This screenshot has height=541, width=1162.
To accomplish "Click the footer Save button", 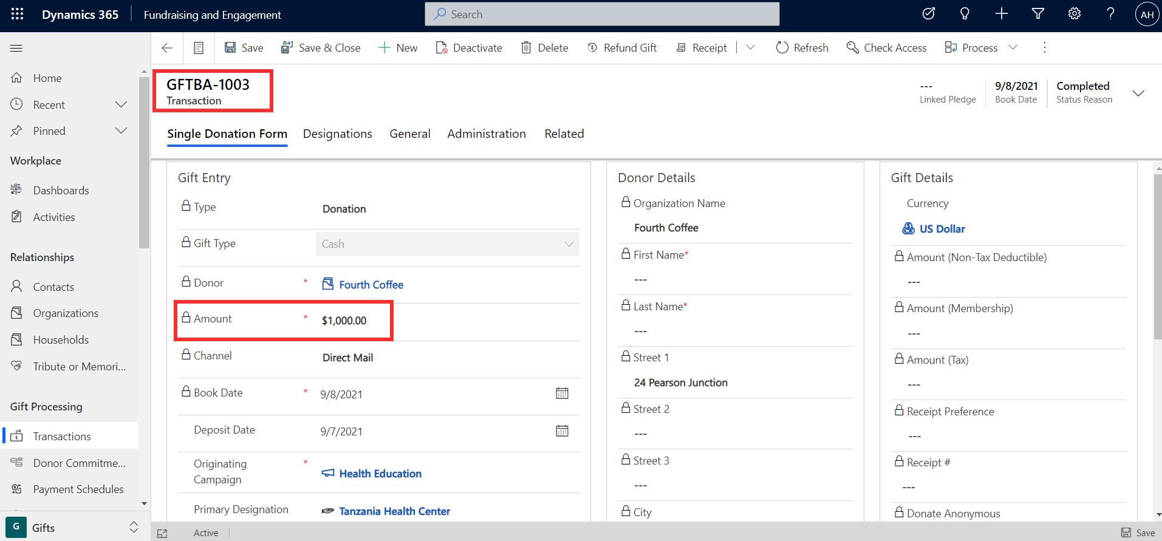I will pyautogui.click(x=1138, y=532).
